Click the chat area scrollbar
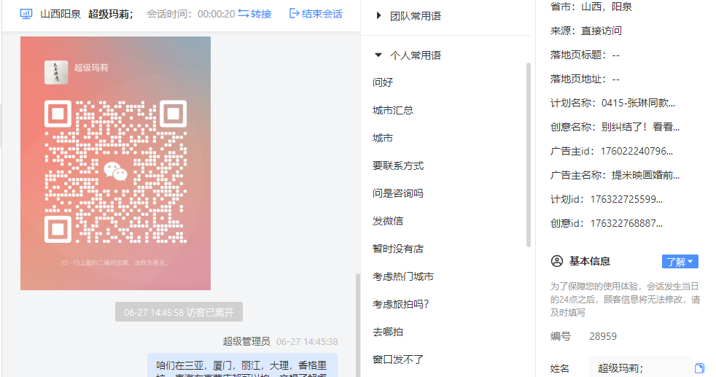Screen dimensions: 716x377 point(358,325)
